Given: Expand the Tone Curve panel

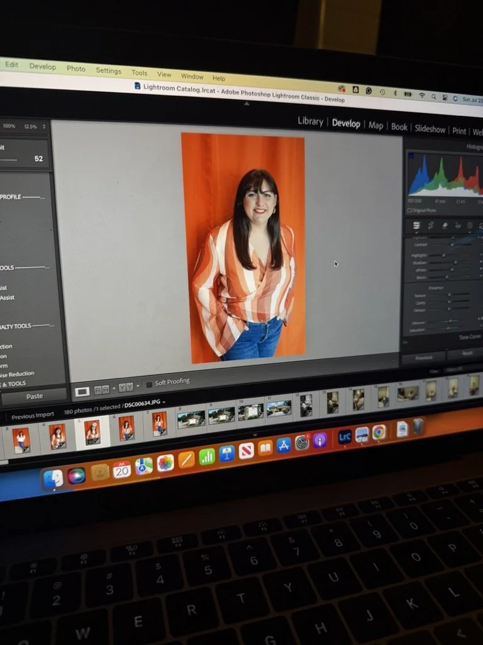Looking at the screenshot, I should point(469,337).
